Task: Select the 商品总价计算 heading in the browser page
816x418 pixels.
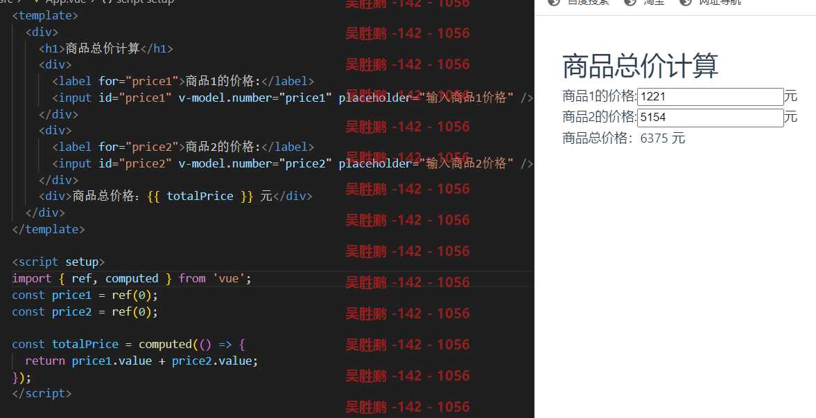Action: tap(640, 66)
